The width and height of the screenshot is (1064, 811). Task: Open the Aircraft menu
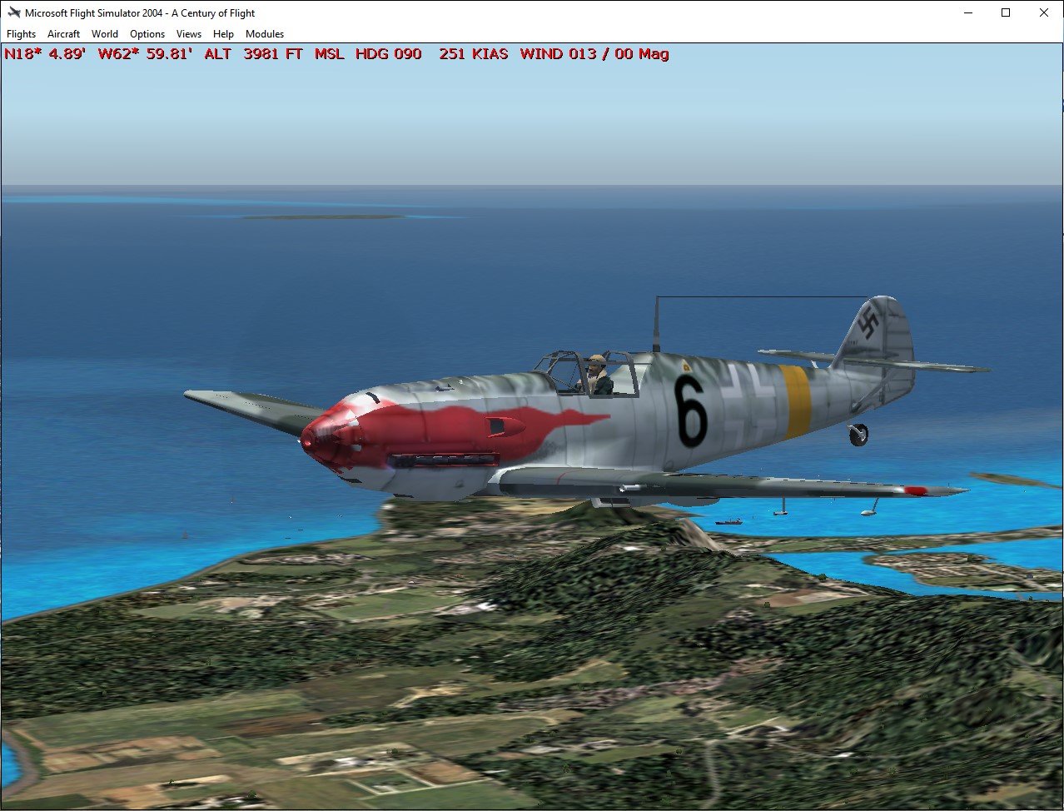tap(63, 34)
